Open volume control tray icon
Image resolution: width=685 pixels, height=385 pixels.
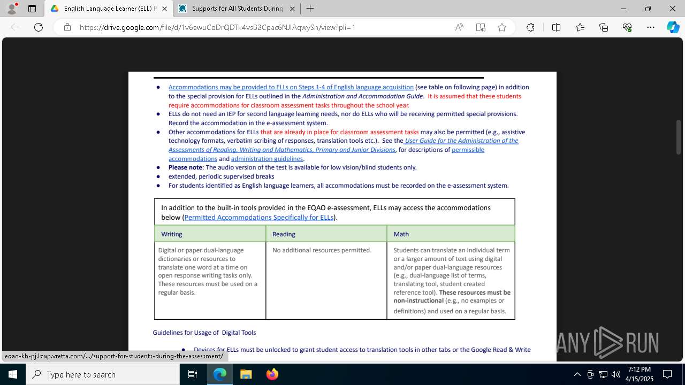(x=615, y=374)
